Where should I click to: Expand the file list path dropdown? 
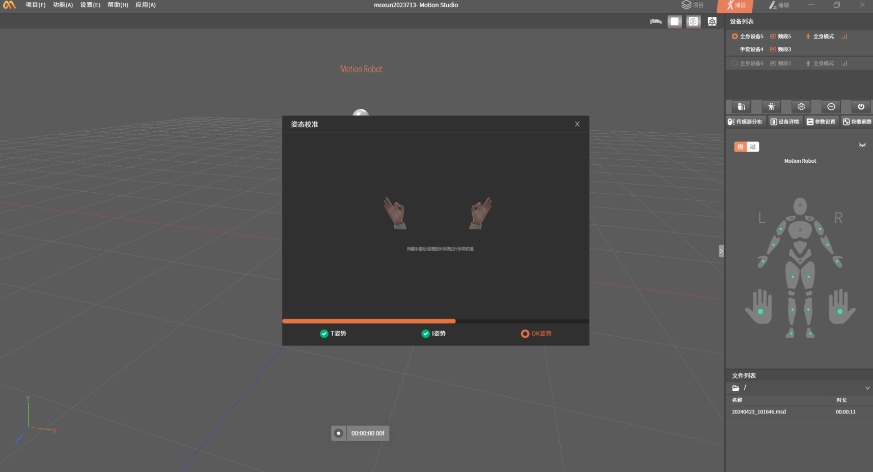click(867, 388)
